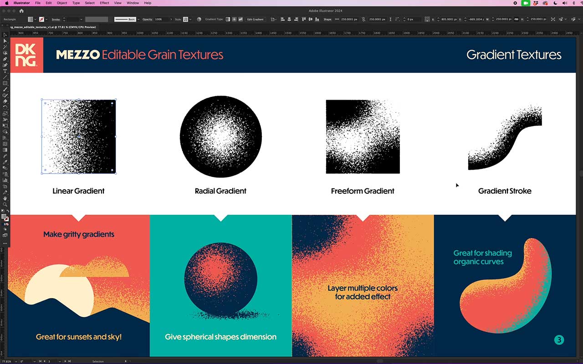Click the control bar Stroke swatch
The height and width of the screenshot is (364, 583).
click(x=41, y=20)
